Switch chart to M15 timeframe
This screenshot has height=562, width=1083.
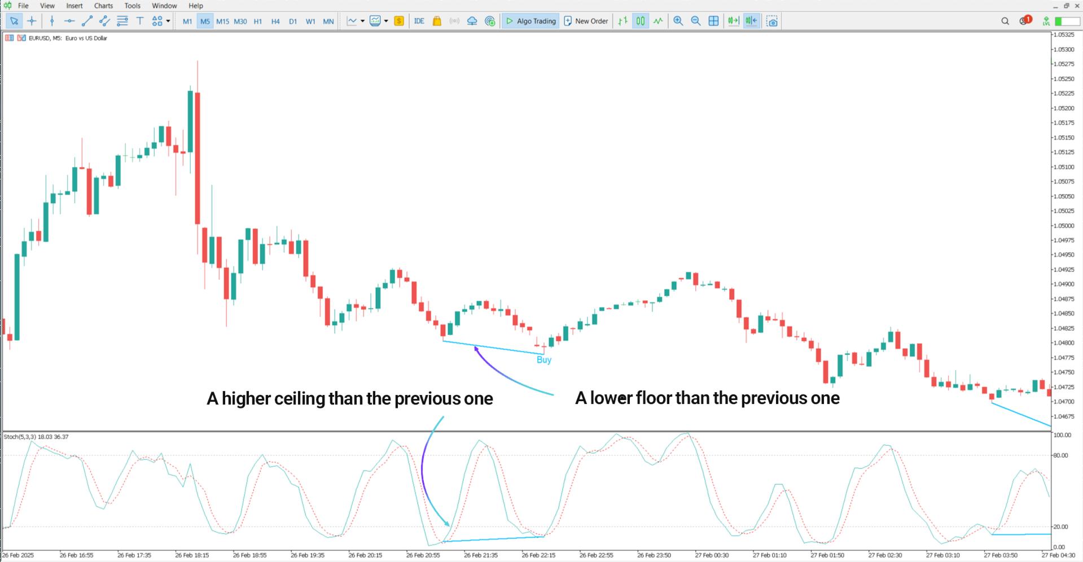click(x=222, y=21)
